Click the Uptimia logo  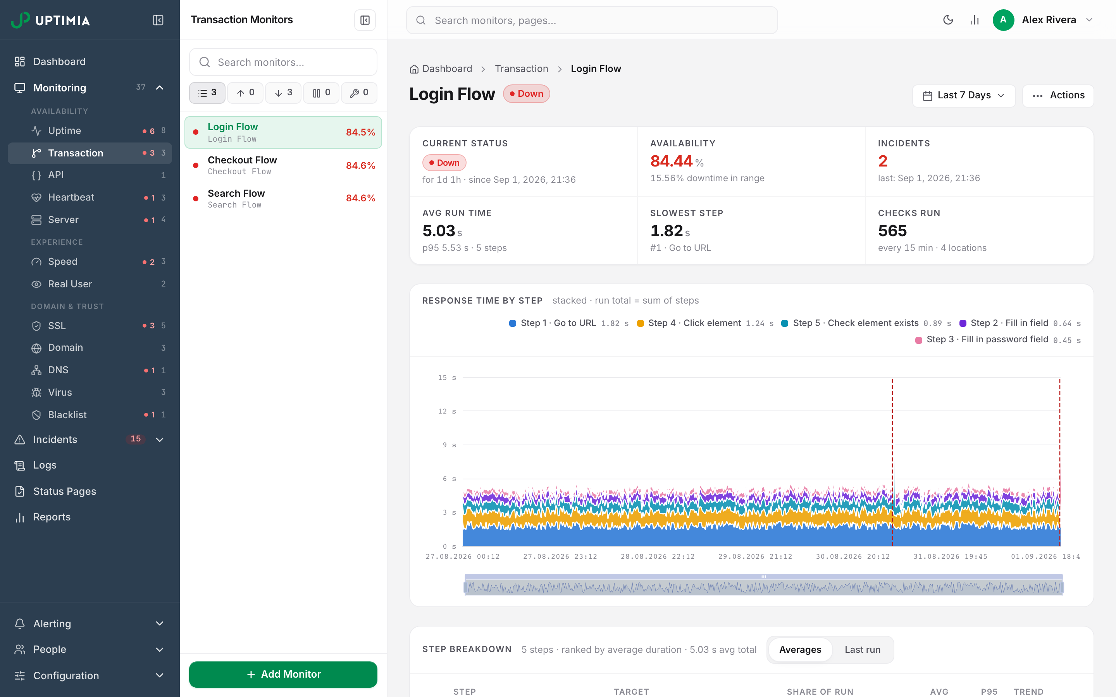click(50, 20)
